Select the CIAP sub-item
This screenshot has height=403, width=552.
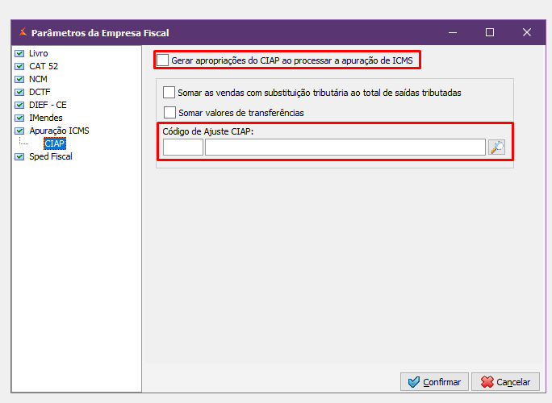(x=55, y=143)
